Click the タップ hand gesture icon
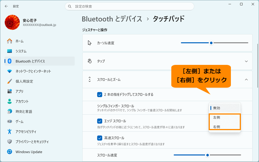Screen dimensions: 259x162 90,61
